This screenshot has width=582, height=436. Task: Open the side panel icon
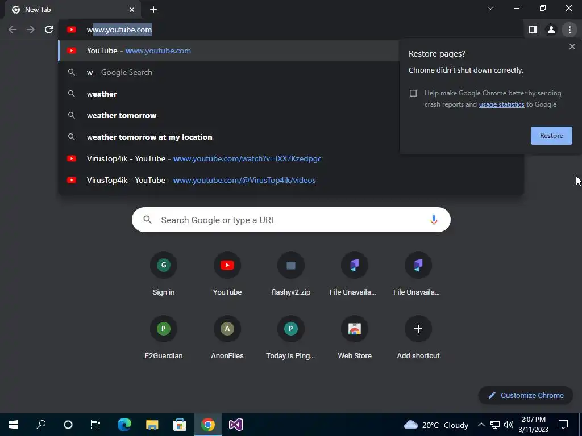(x=533, y=30)
